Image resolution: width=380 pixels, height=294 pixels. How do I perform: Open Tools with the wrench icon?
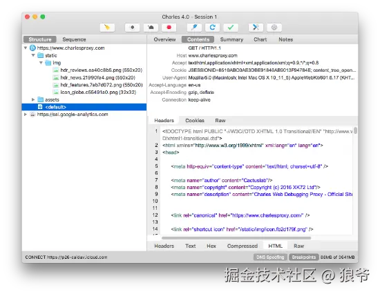(x=256, y=28)
